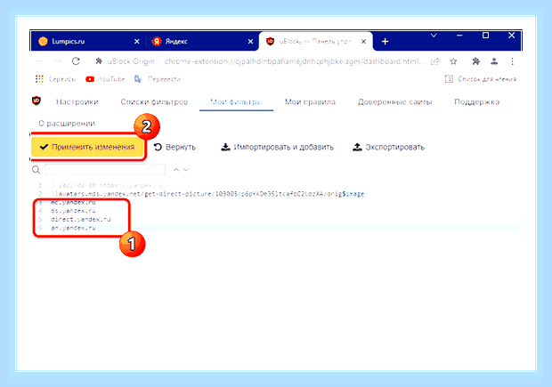The image size is (552, 387).
Task: Open the browser three-dot menu
Action: tap(512, 61)
